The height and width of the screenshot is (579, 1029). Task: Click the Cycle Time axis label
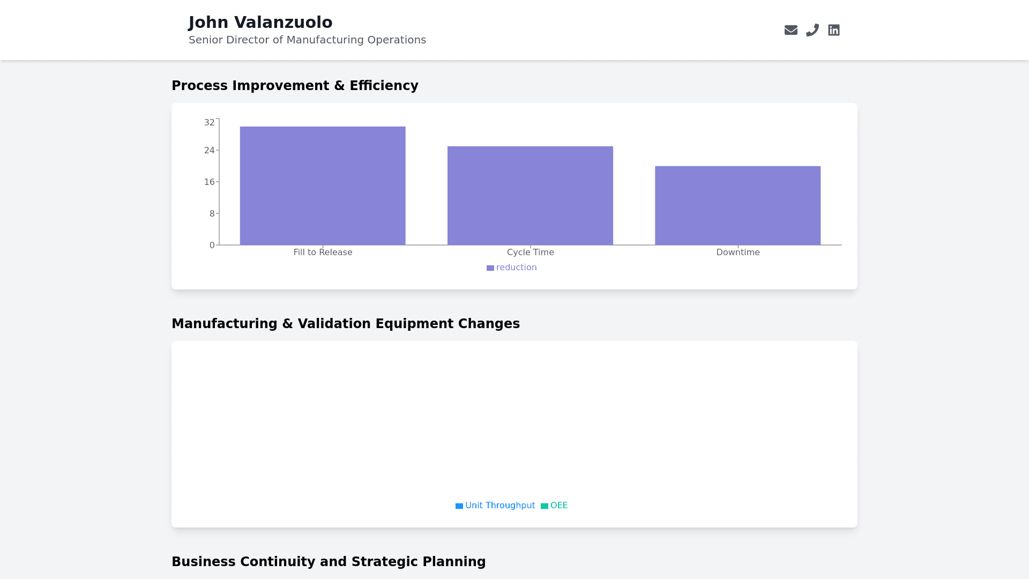530,253
